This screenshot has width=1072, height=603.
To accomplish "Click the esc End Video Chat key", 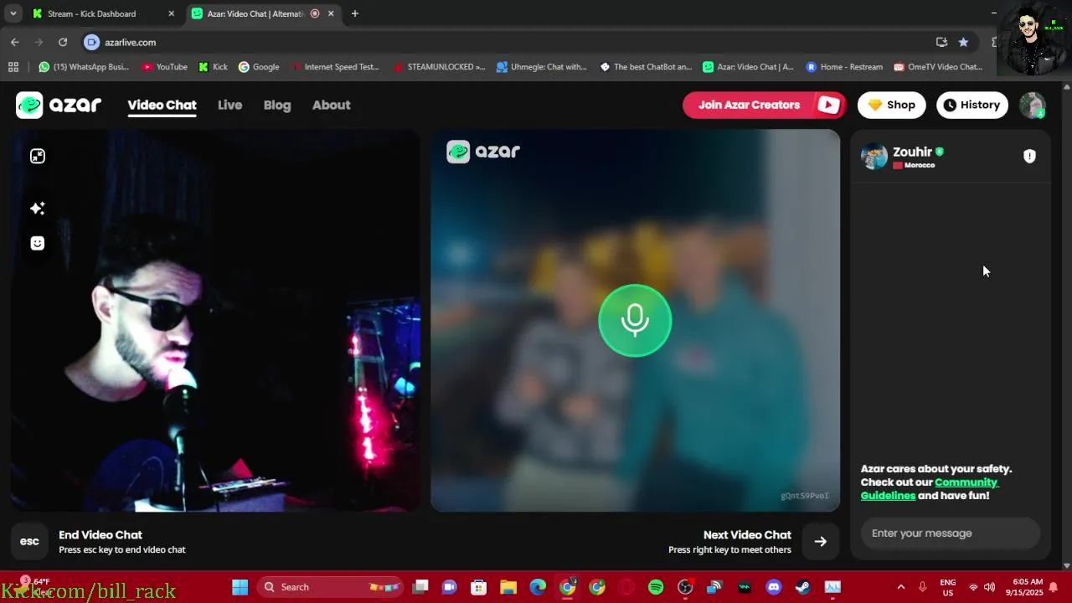I will (29, 541).
